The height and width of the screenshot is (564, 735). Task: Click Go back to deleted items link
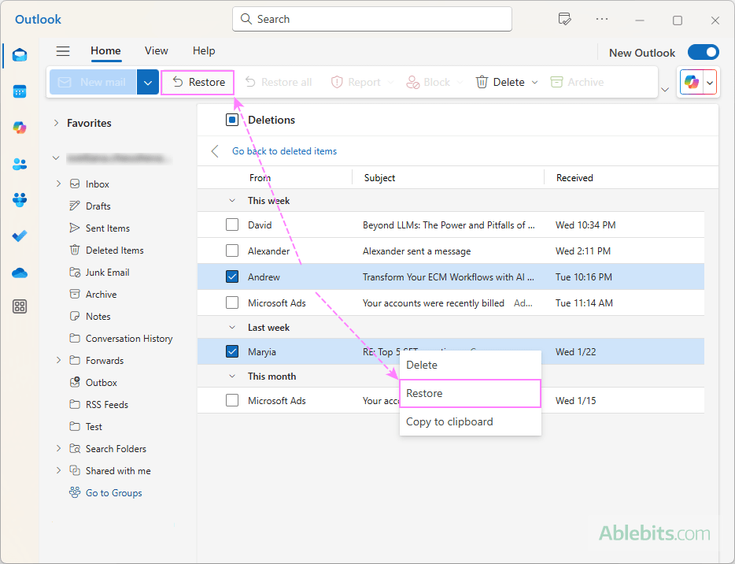pyautogui.click(x=285, y=151)
